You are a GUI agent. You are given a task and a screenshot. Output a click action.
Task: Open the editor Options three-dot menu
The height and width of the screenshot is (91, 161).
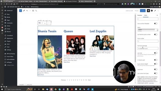[158, 11]
